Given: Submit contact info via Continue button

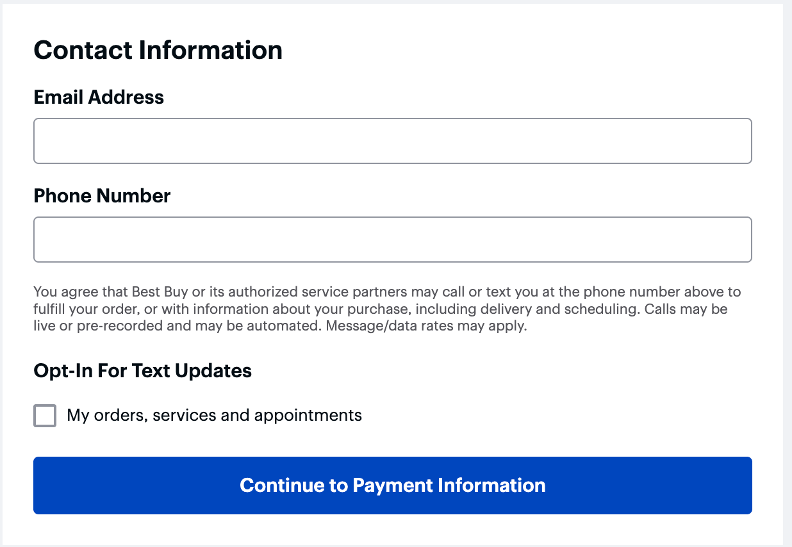Looking at the screenshot, I should [x=393, y=486].
